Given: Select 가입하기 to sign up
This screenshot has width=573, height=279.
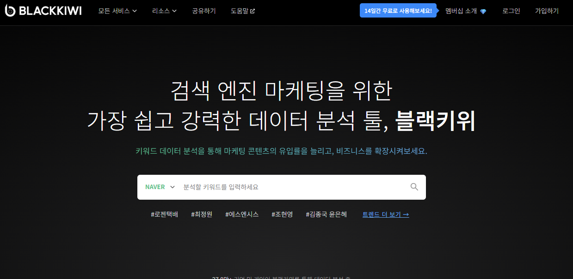Looking at the screenshot, I should 546,11.
